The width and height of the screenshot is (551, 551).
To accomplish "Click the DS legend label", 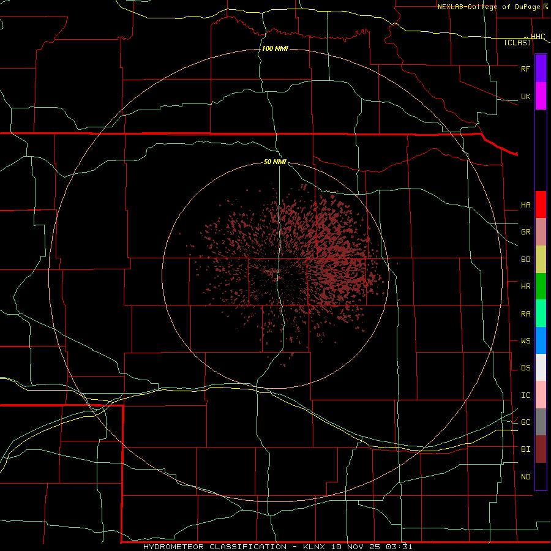I will click(525, 368).
